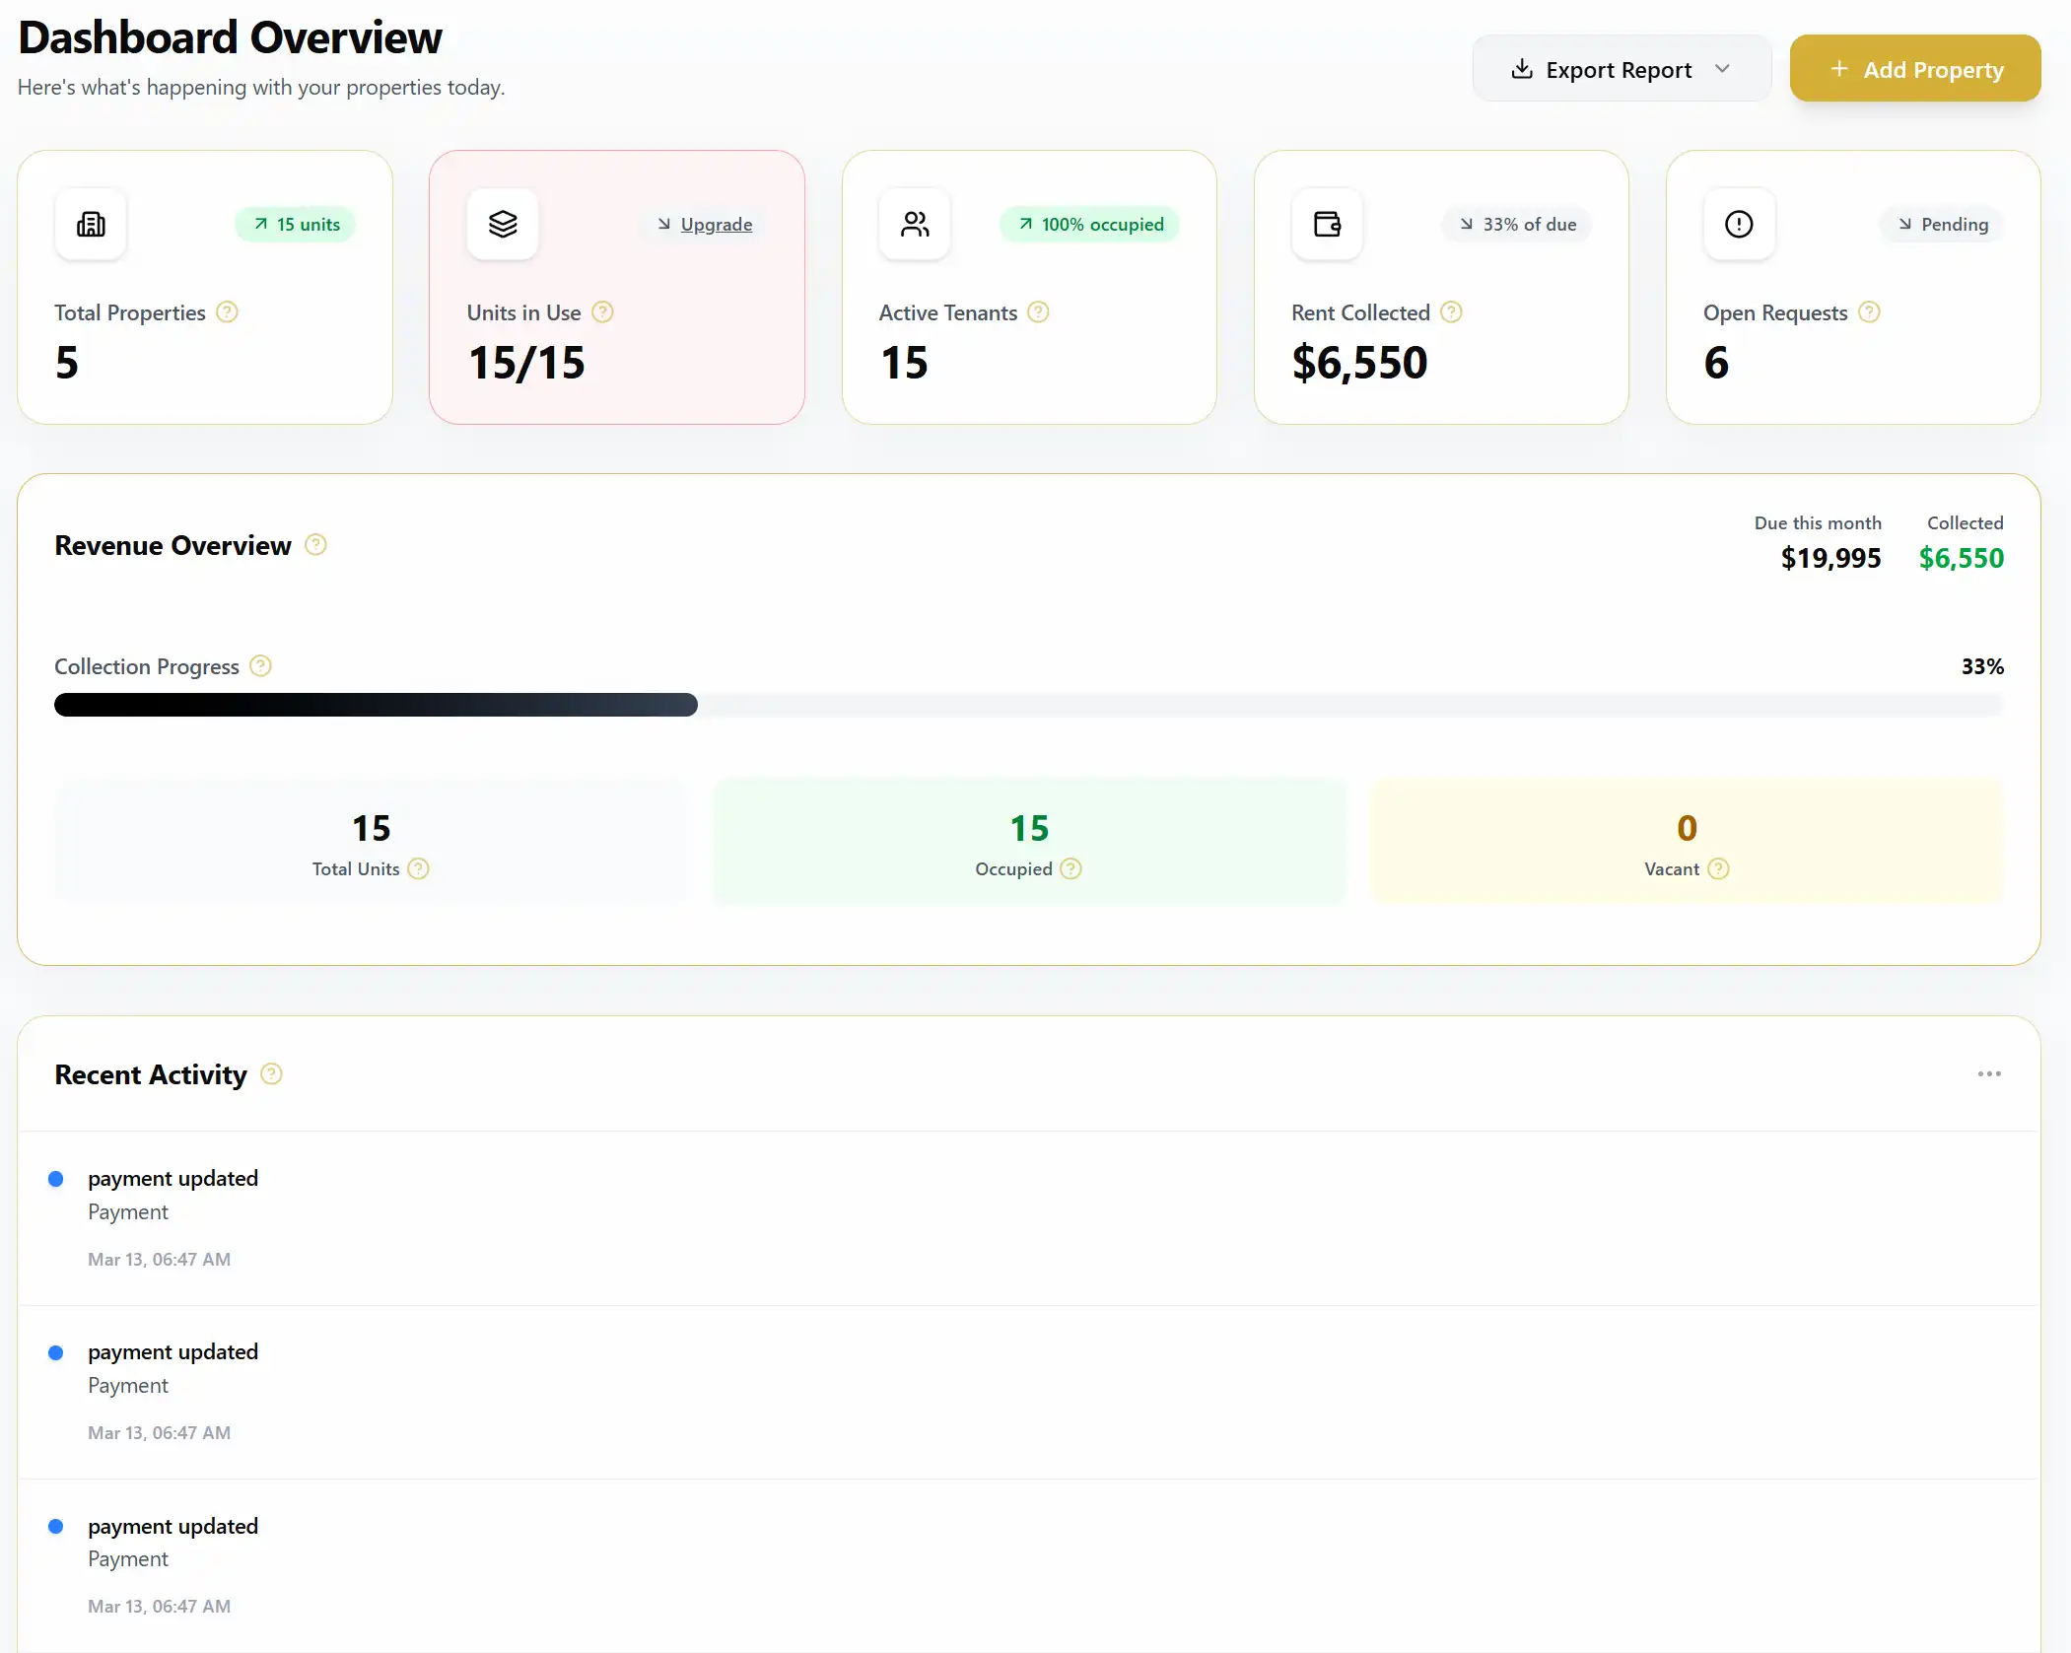
Task: Click the help icon beside Total Properties
Action: tap(227, 312)
